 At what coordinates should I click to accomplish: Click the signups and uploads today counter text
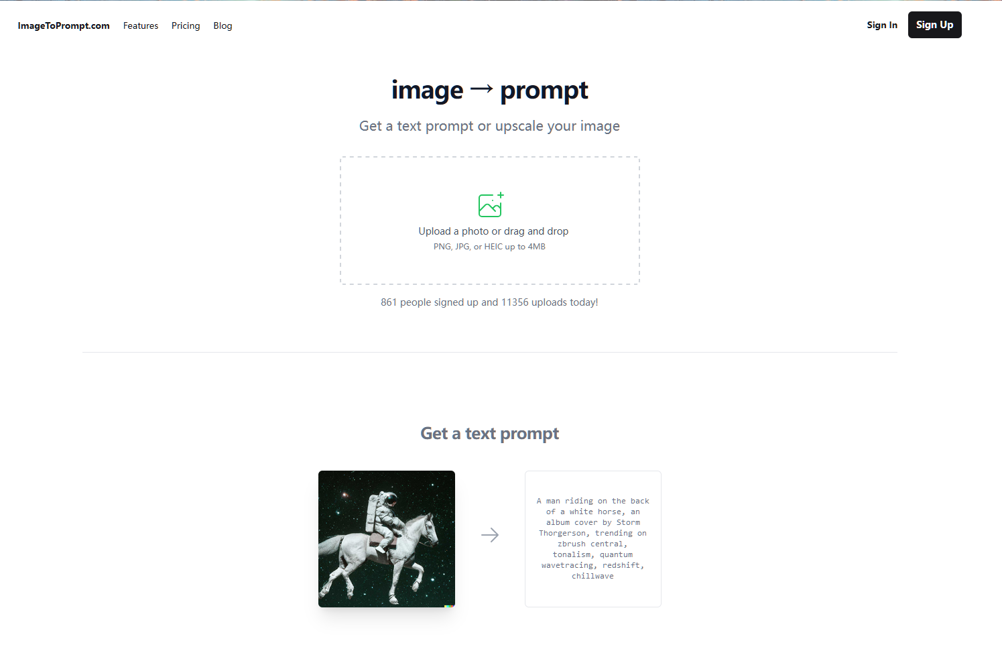pyautogui.click(x=489, y=302)
